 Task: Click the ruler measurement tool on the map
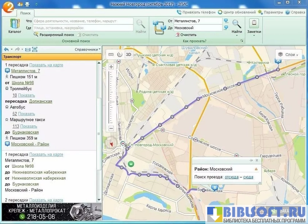point(111,54)
